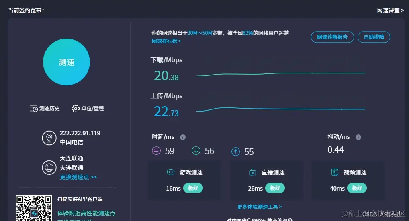Click the blue upload latency icon beside 55
The width and height of the screenshot is (409, 221).
(235, 152)
